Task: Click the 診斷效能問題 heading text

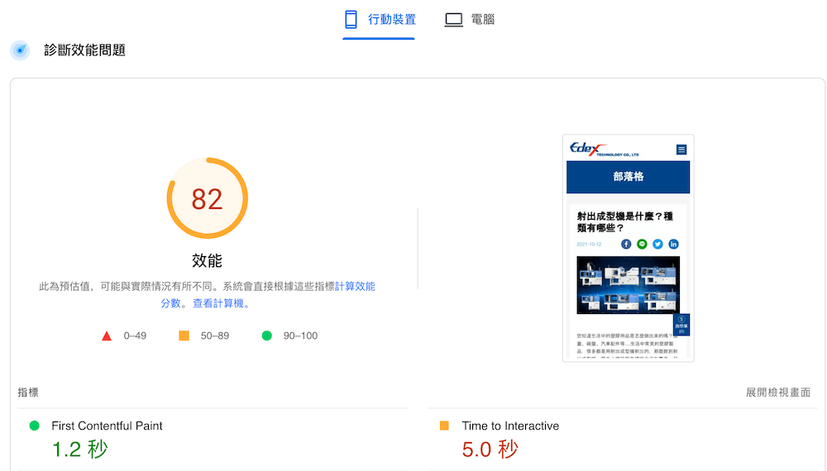Action: click(84, 50)
